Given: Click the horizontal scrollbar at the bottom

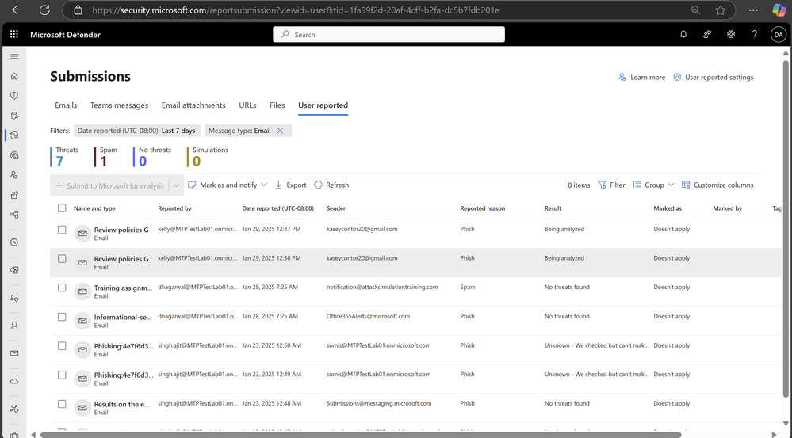Looking at the screenshot, I should 361,435.
